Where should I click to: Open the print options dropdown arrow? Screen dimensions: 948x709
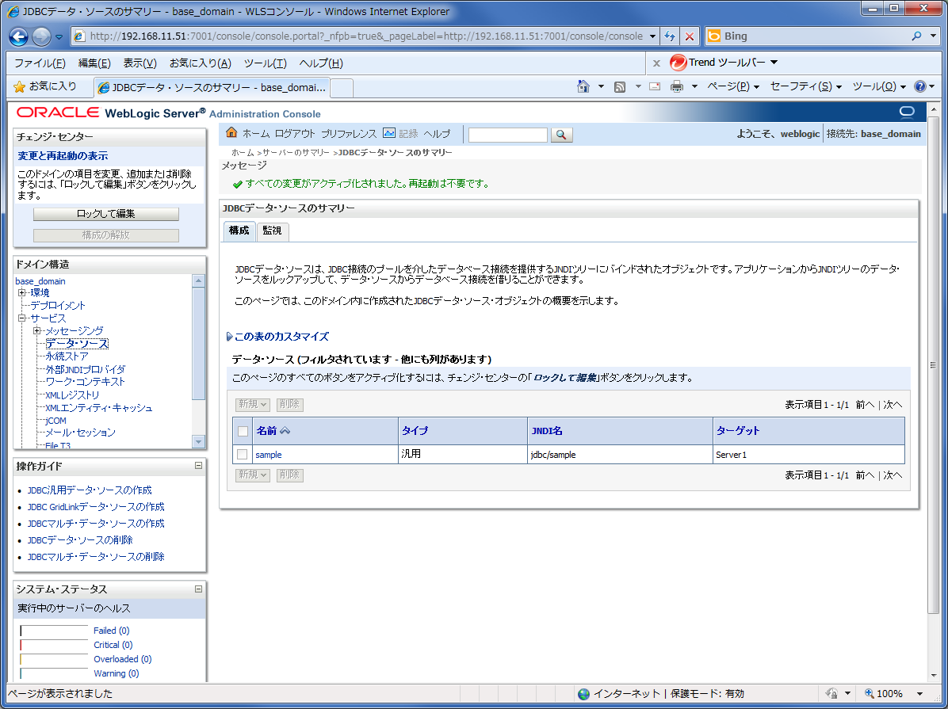pos(694,86)
